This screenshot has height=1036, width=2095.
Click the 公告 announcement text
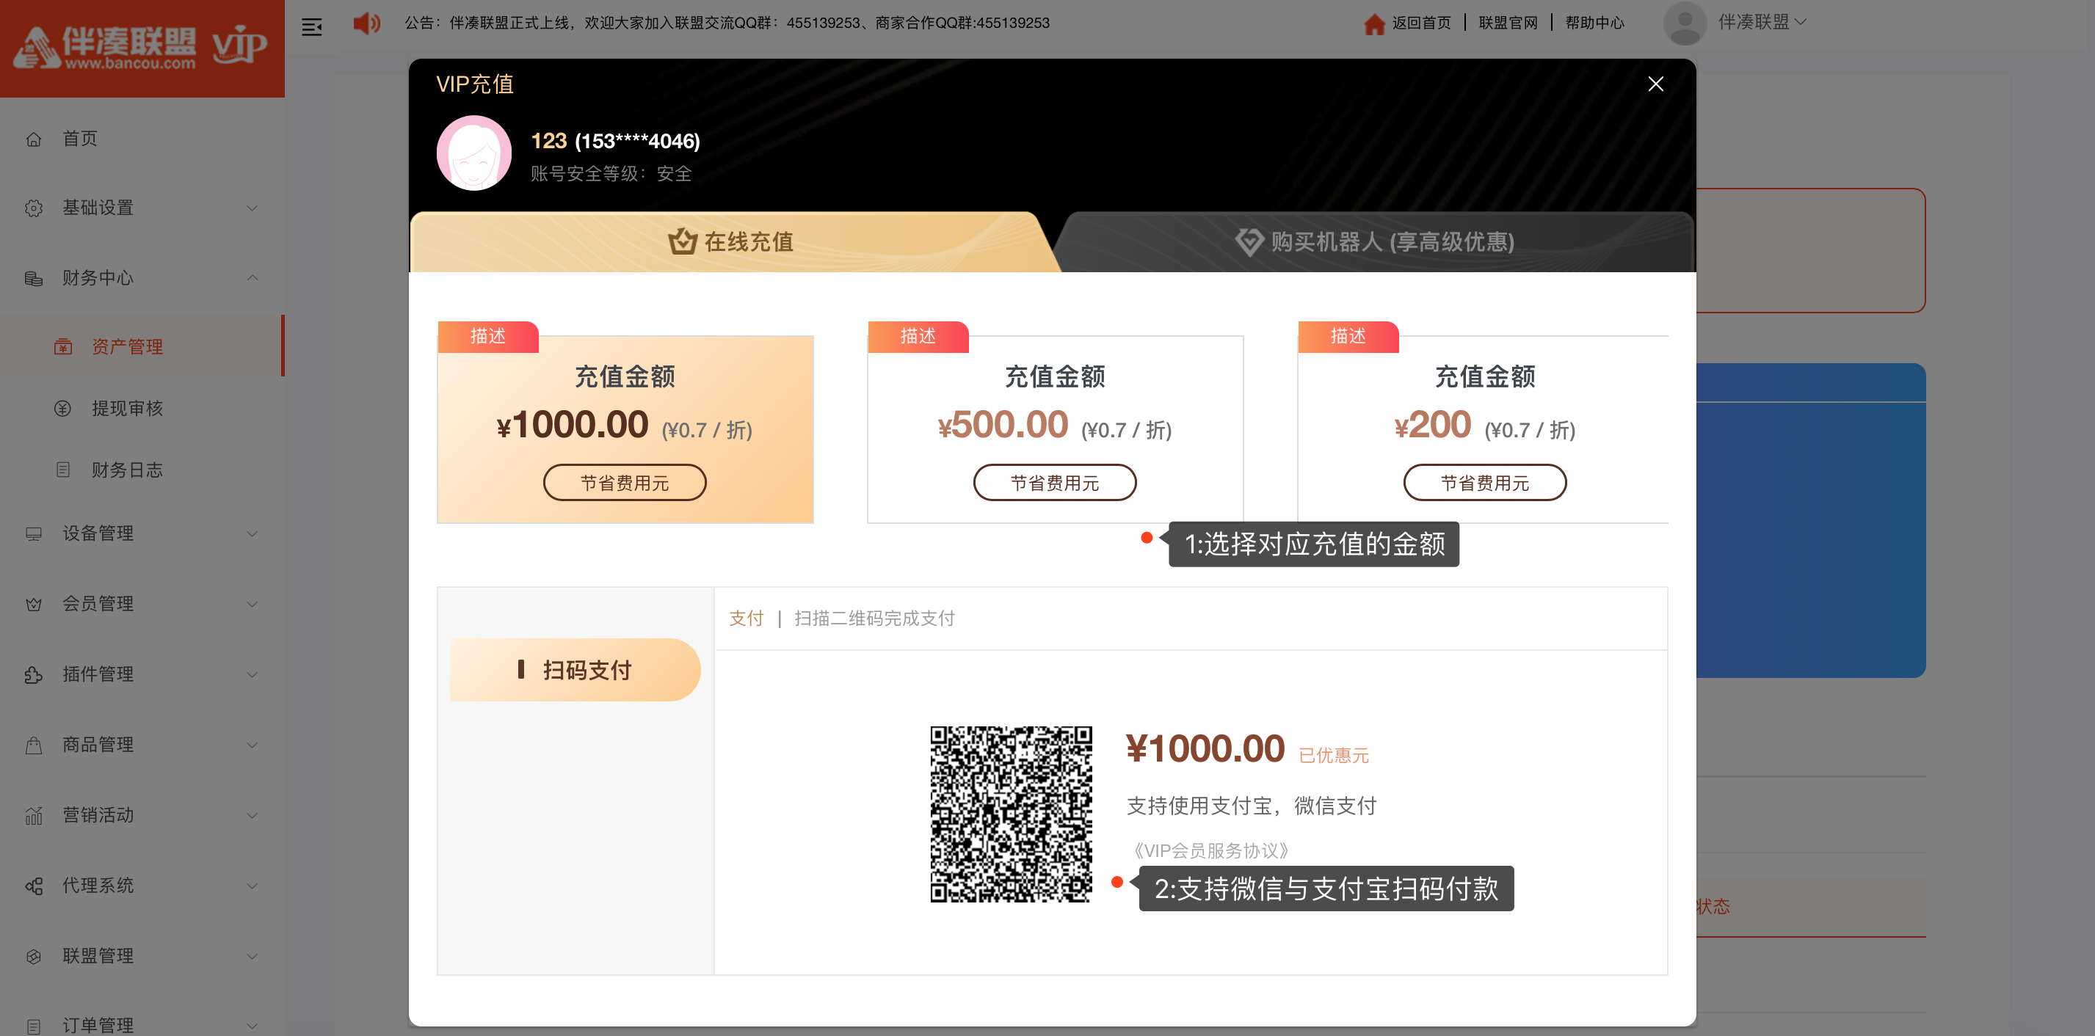[727, 23]
